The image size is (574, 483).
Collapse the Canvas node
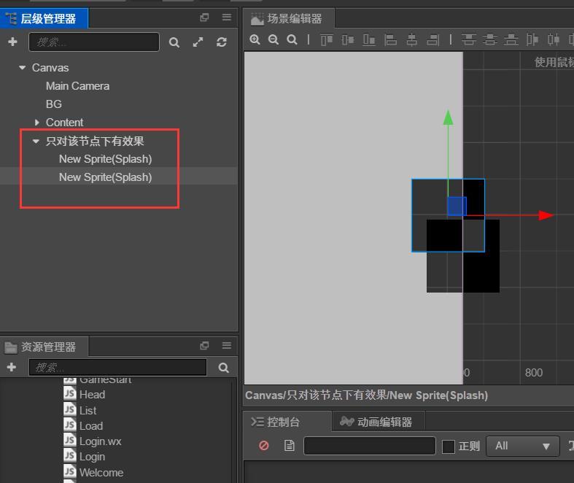(23, 68)
